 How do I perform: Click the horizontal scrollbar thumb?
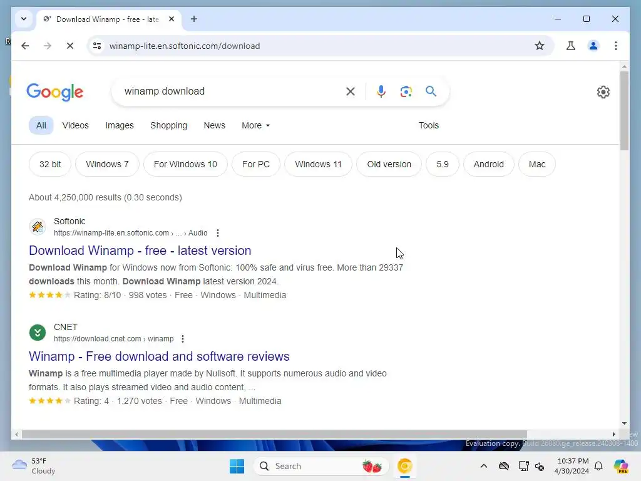pos(274,434)
